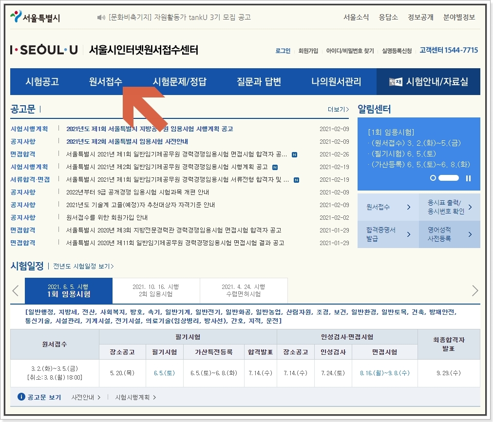
Task: Click the N badge on 서류전형 합격자 notice
Action: (296, 180)
